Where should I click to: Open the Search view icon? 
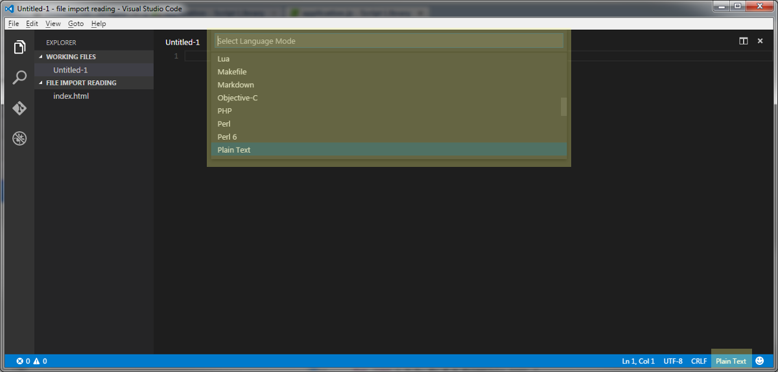tap(19, 78)
